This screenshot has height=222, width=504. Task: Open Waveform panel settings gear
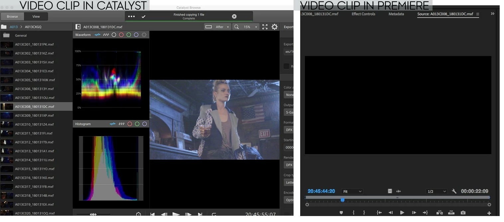144,35
